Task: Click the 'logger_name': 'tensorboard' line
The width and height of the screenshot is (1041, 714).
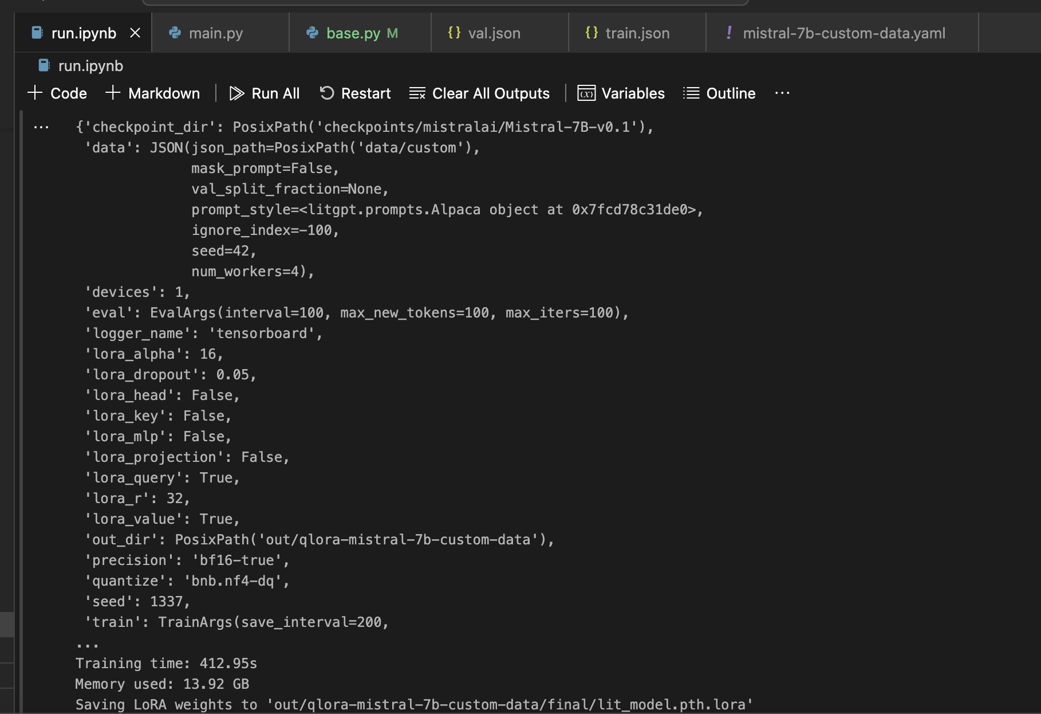Action: pyautogui.click(x=203, y=334)
